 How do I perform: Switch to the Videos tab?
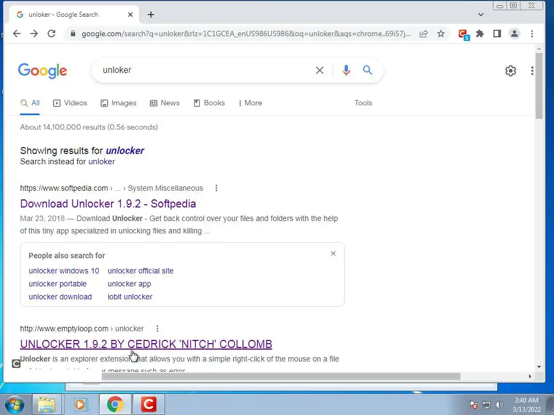coord(70,103)
